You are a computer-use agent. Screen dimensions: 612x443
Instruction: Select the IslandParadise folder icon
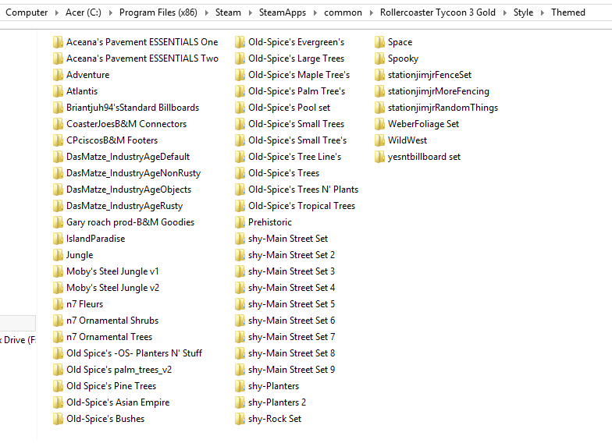58,239
